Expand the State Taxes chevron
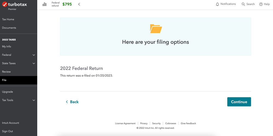This screenshot has width=273, height=136. pos(34,63)
